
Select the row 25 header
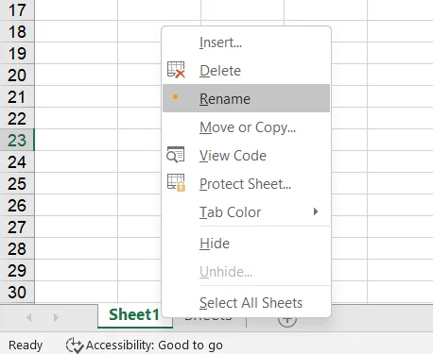(17, 183)
